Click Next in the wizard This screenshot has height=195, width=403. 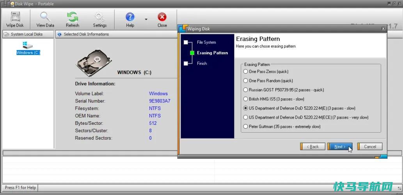coord(340,147)
